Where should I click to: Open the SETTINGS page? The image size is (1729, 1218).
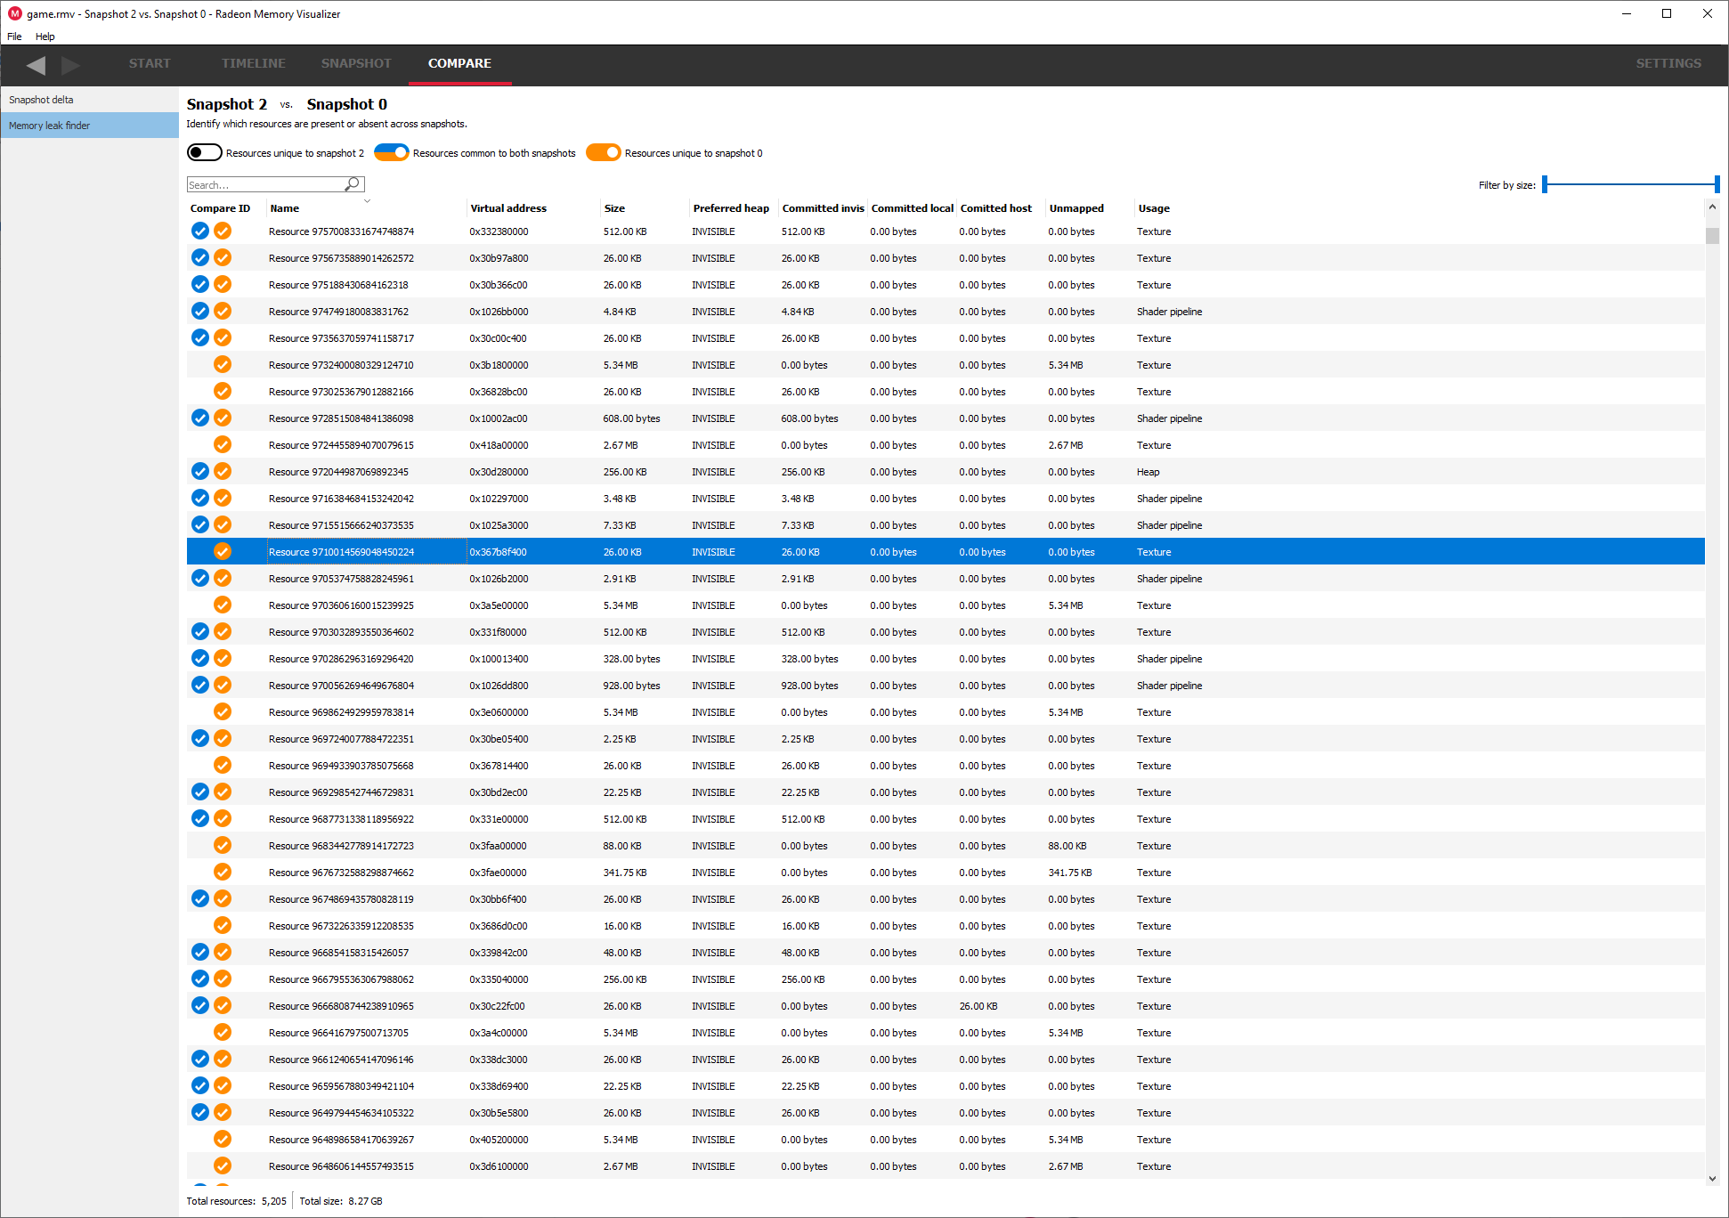[x=1668, y=63]
